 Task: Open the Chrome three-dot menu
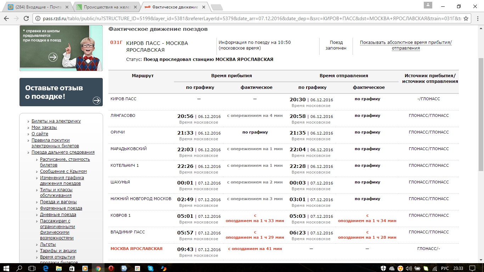point(477,19)
